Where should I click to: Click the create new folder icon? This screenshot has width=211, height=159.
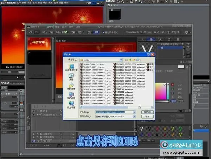click(x=134, y=60)
